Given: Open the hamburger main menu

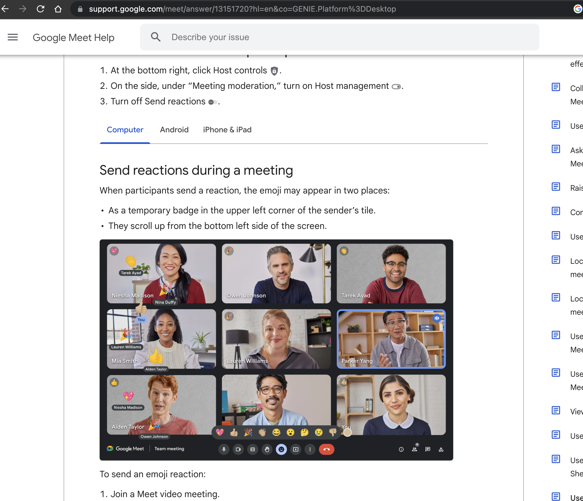Looking at the screenshot, I should tap(13, 37).
